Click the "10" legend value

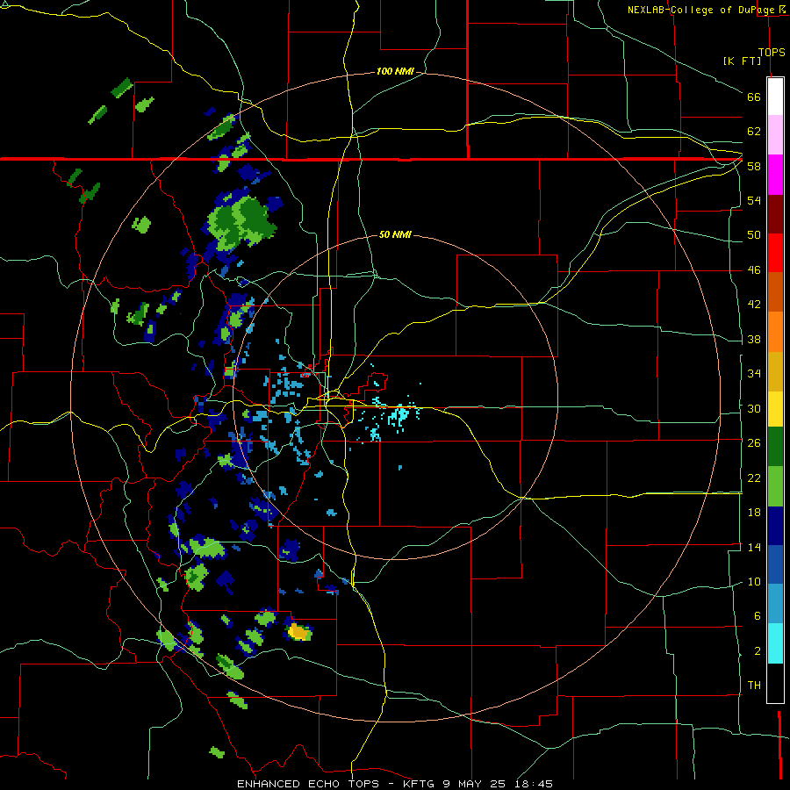tap(754, 581)
